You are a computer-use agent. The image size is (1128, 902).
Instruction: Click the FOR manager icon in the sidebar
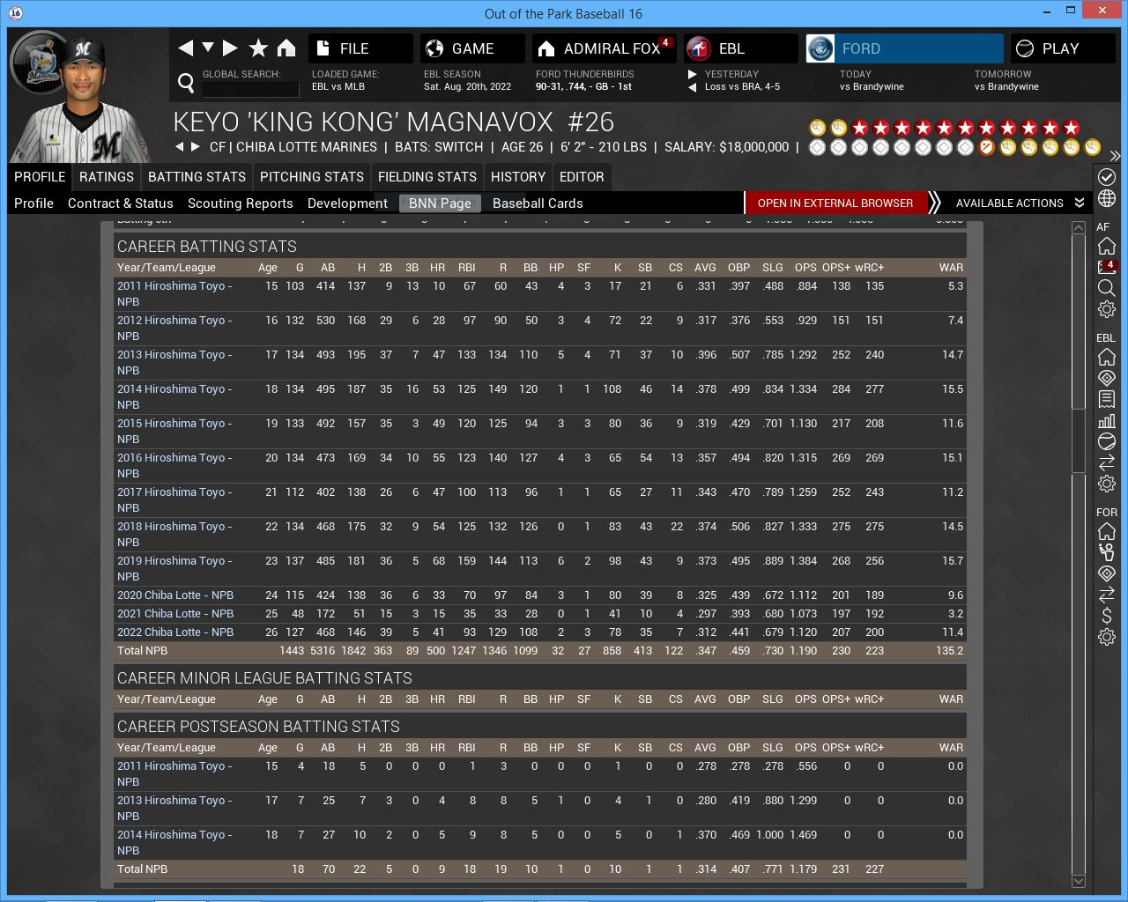1107,552
